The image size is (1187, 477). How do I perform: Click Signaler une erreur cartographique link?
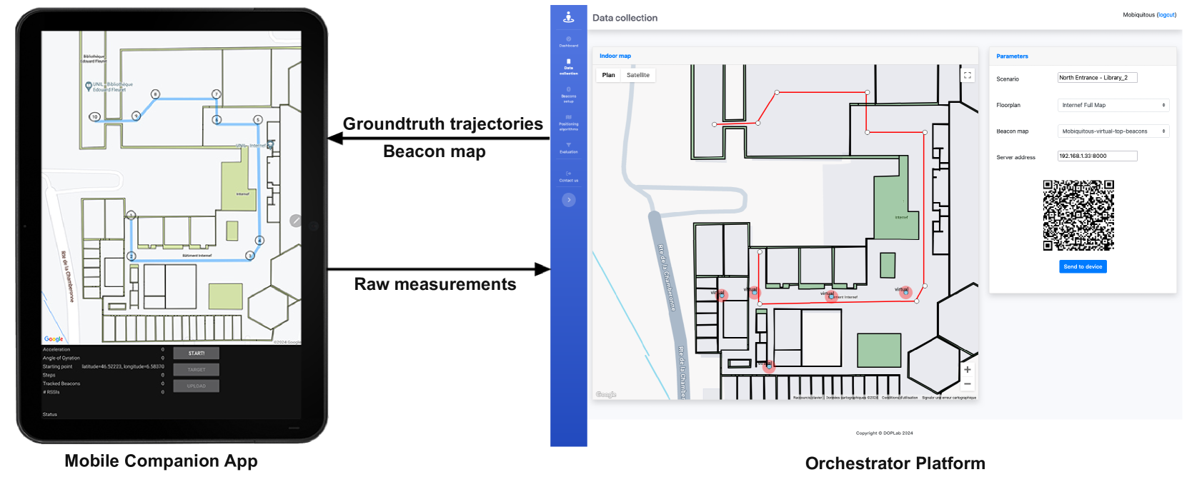tap(949, 398)
